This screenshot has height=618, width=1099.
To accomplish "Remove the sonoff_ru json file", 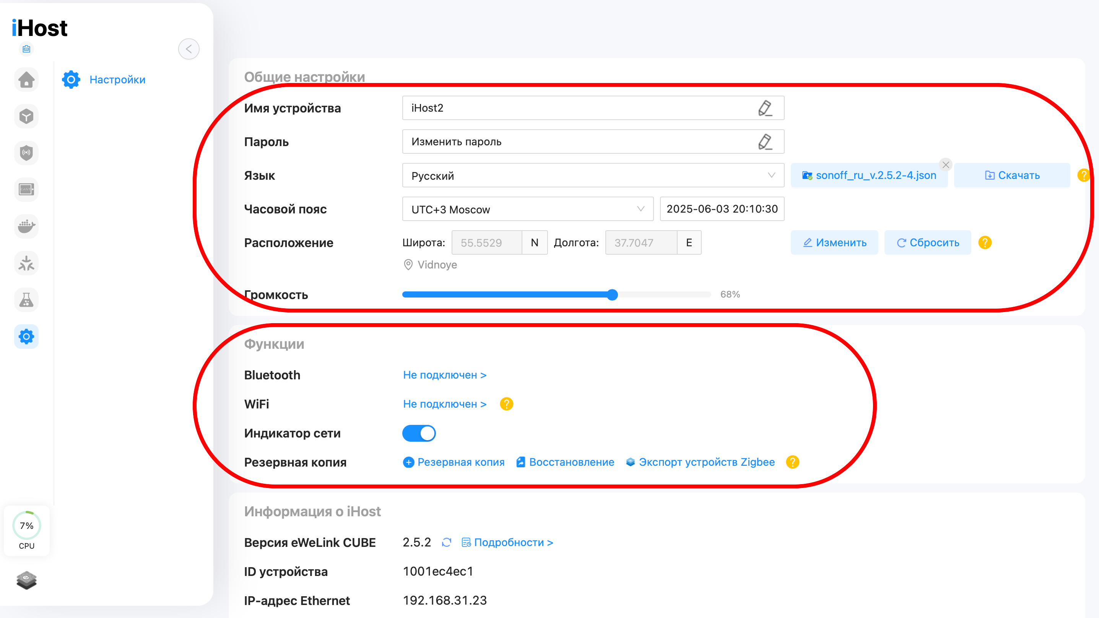I will coord(945,165).
